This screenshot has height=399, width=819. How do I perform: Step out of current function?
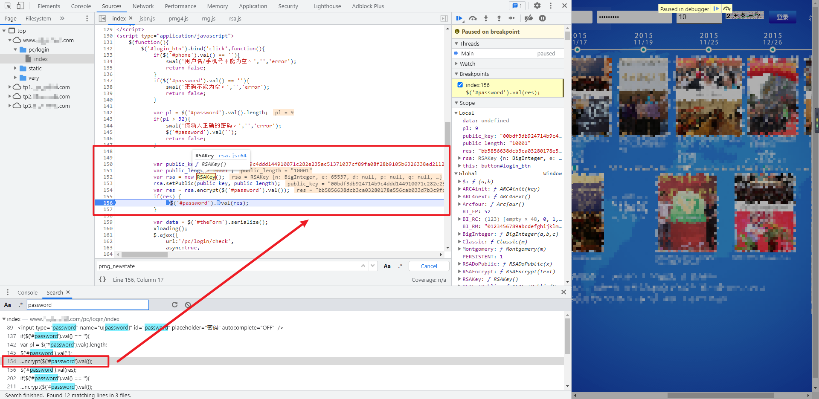pyautogui.click(x=499, y=18)
